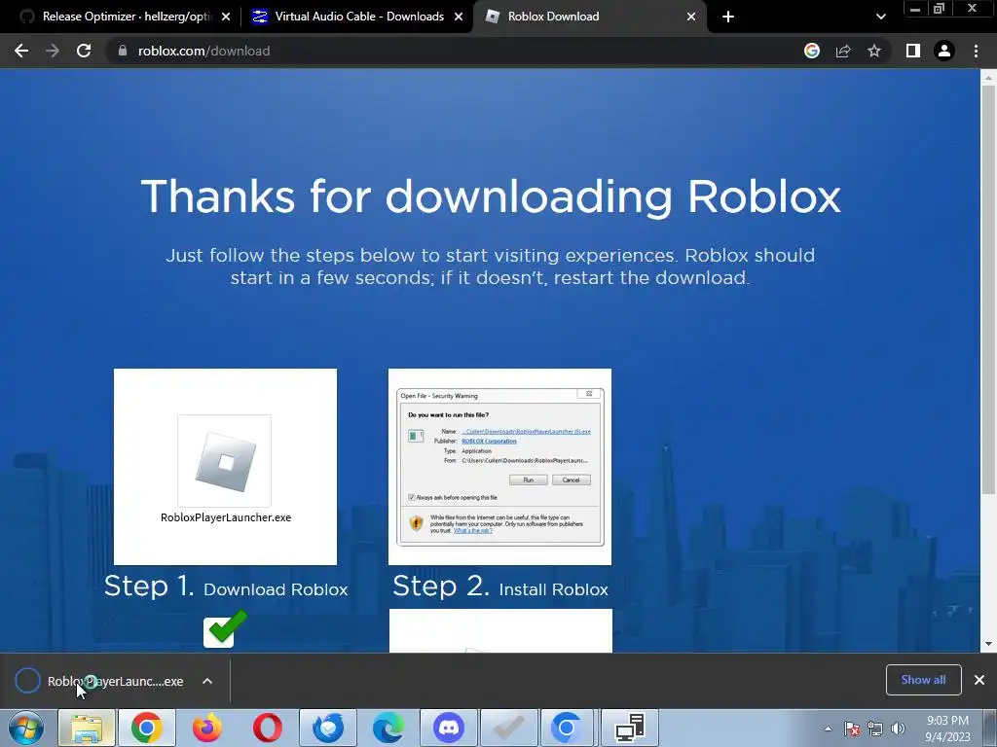Image resolution: width=997 pixels, height=747 pixels.
Task: Open Thunderbird taskbar icon
Action: click(x=328, y=728)
